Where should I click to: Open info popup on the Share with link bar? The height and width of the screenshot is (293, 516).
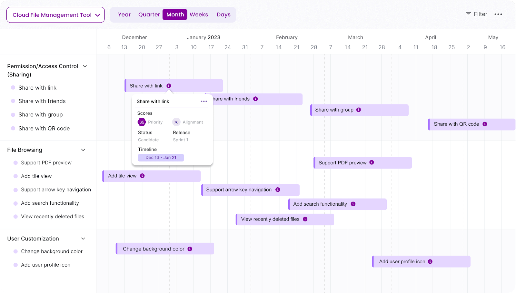tap(168, 86)
